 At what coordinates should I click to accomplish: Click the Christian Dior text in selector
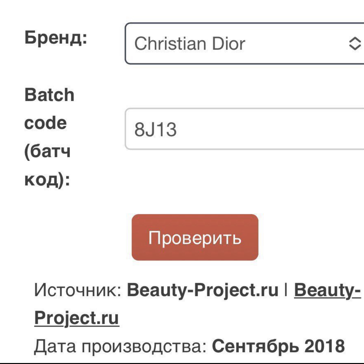coord(190,44)
